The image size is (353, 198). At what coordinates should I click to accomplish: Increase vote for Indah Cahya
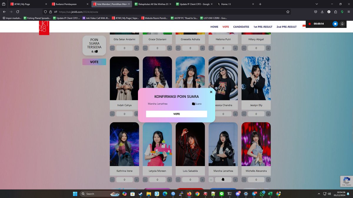(x=137, y=114)
